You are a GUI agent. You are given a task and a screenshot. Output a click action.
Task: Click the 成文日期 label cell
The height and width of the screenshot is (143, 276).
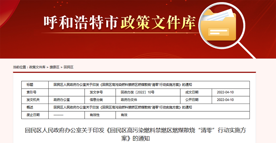pos(196,92)
